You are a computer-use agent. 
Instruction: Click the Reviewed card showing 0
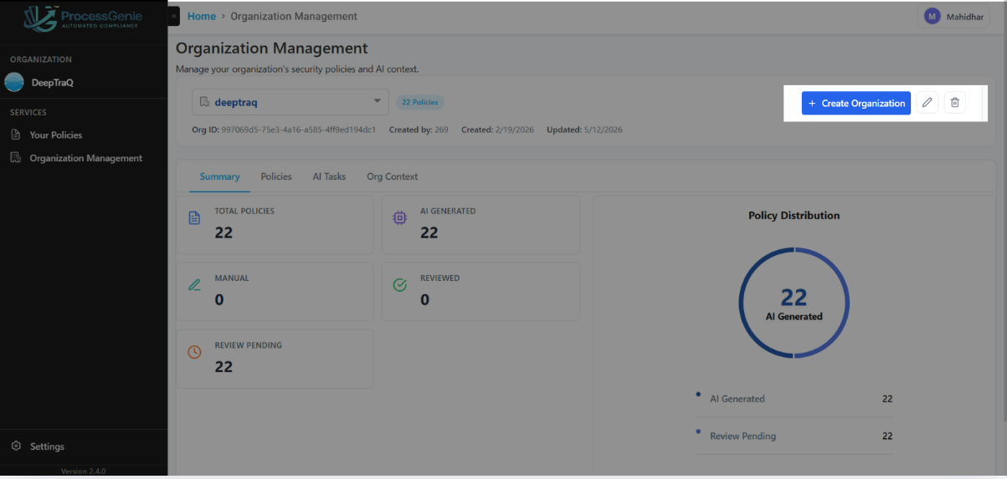pos(480,292)
